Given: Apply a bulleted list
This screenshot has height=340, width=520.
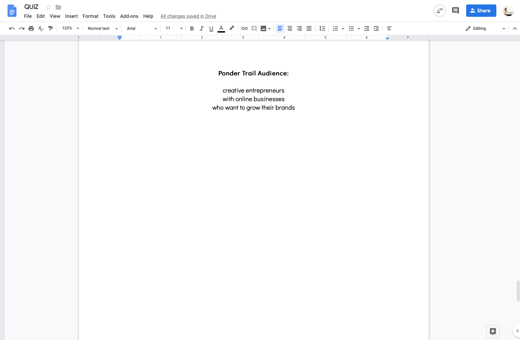Looking at the screenshot, I should pos(351,28).
